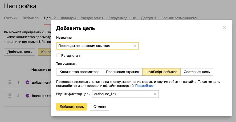236x122 pixels.
Task: Clear the Название field text
Action: pos(135,46)
